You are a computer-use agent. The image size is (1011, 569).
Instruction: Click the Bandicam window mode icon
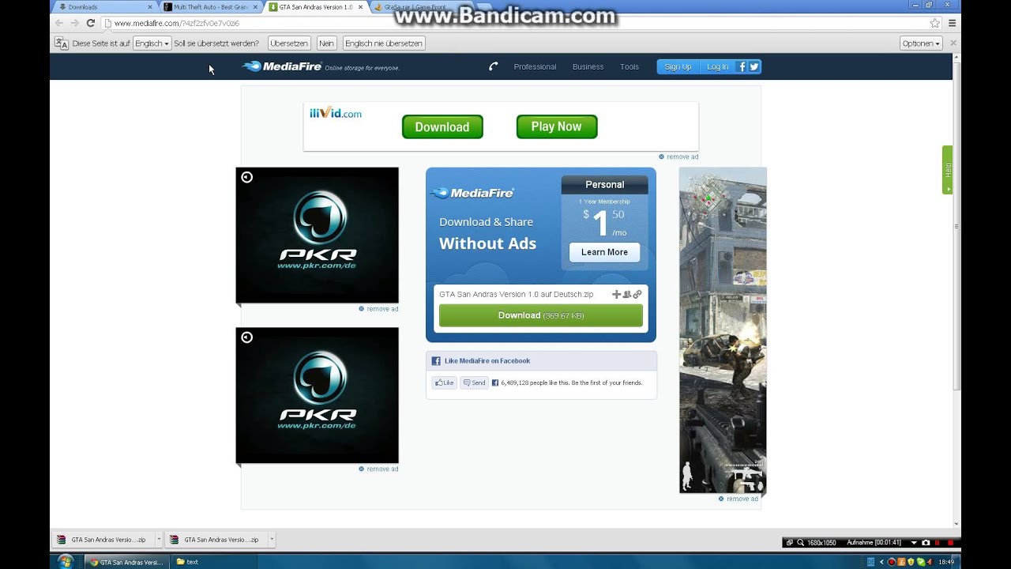[x=789, y=542]
